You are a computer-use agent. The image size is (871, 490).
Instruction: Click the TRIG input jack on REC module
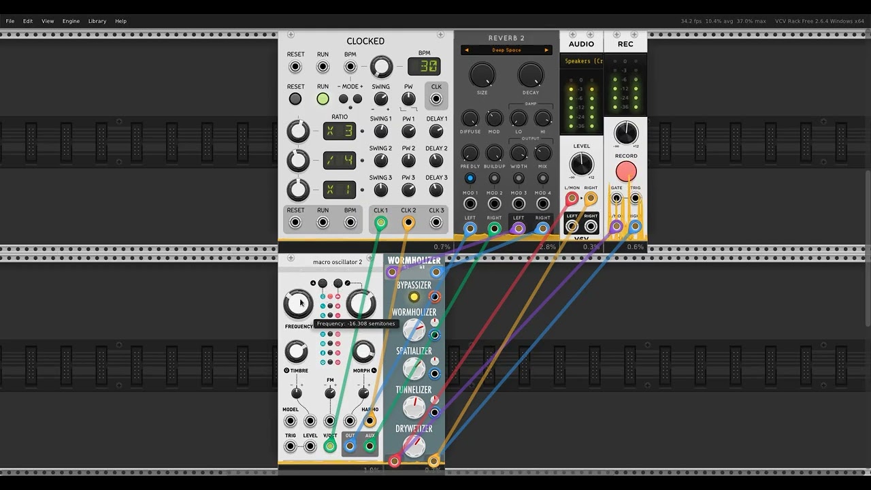click(635, 199)
